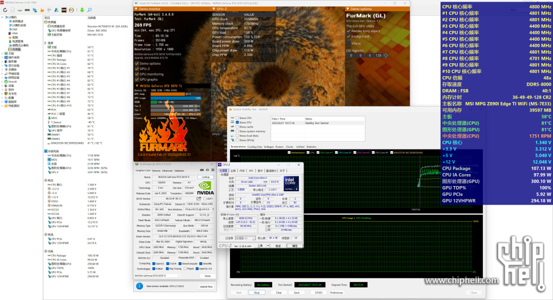Image resolution: width=553 pixels, height=300 pixels.
Task: Click the bus interface question mark in GPU-Z
Action: coord(213,209)
